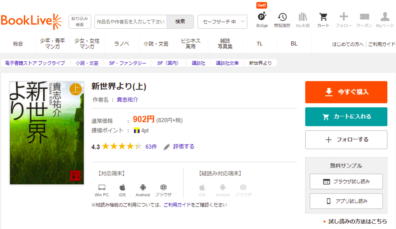
Task: Toggle the 絞り込み検索 filter button
Action: coord(80,22)
